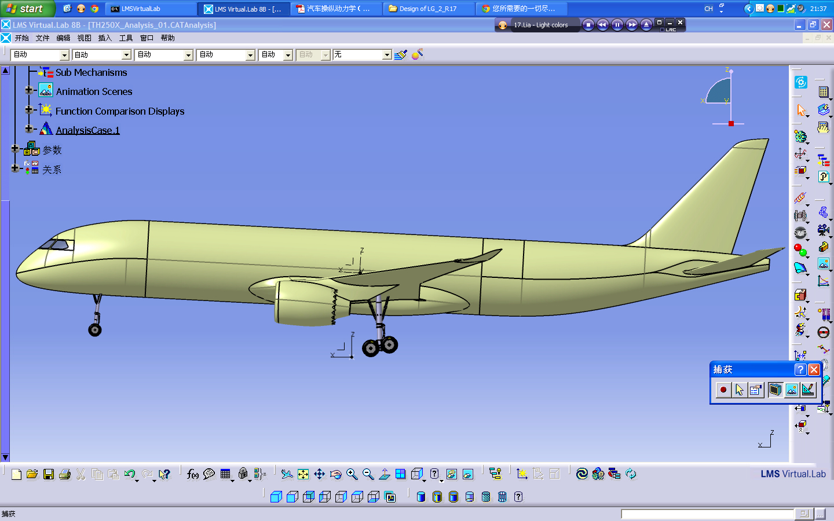Click the Select arrow tool in right toolbar
Viewport: 834px width, 521px height.
(x=801, y=110)
